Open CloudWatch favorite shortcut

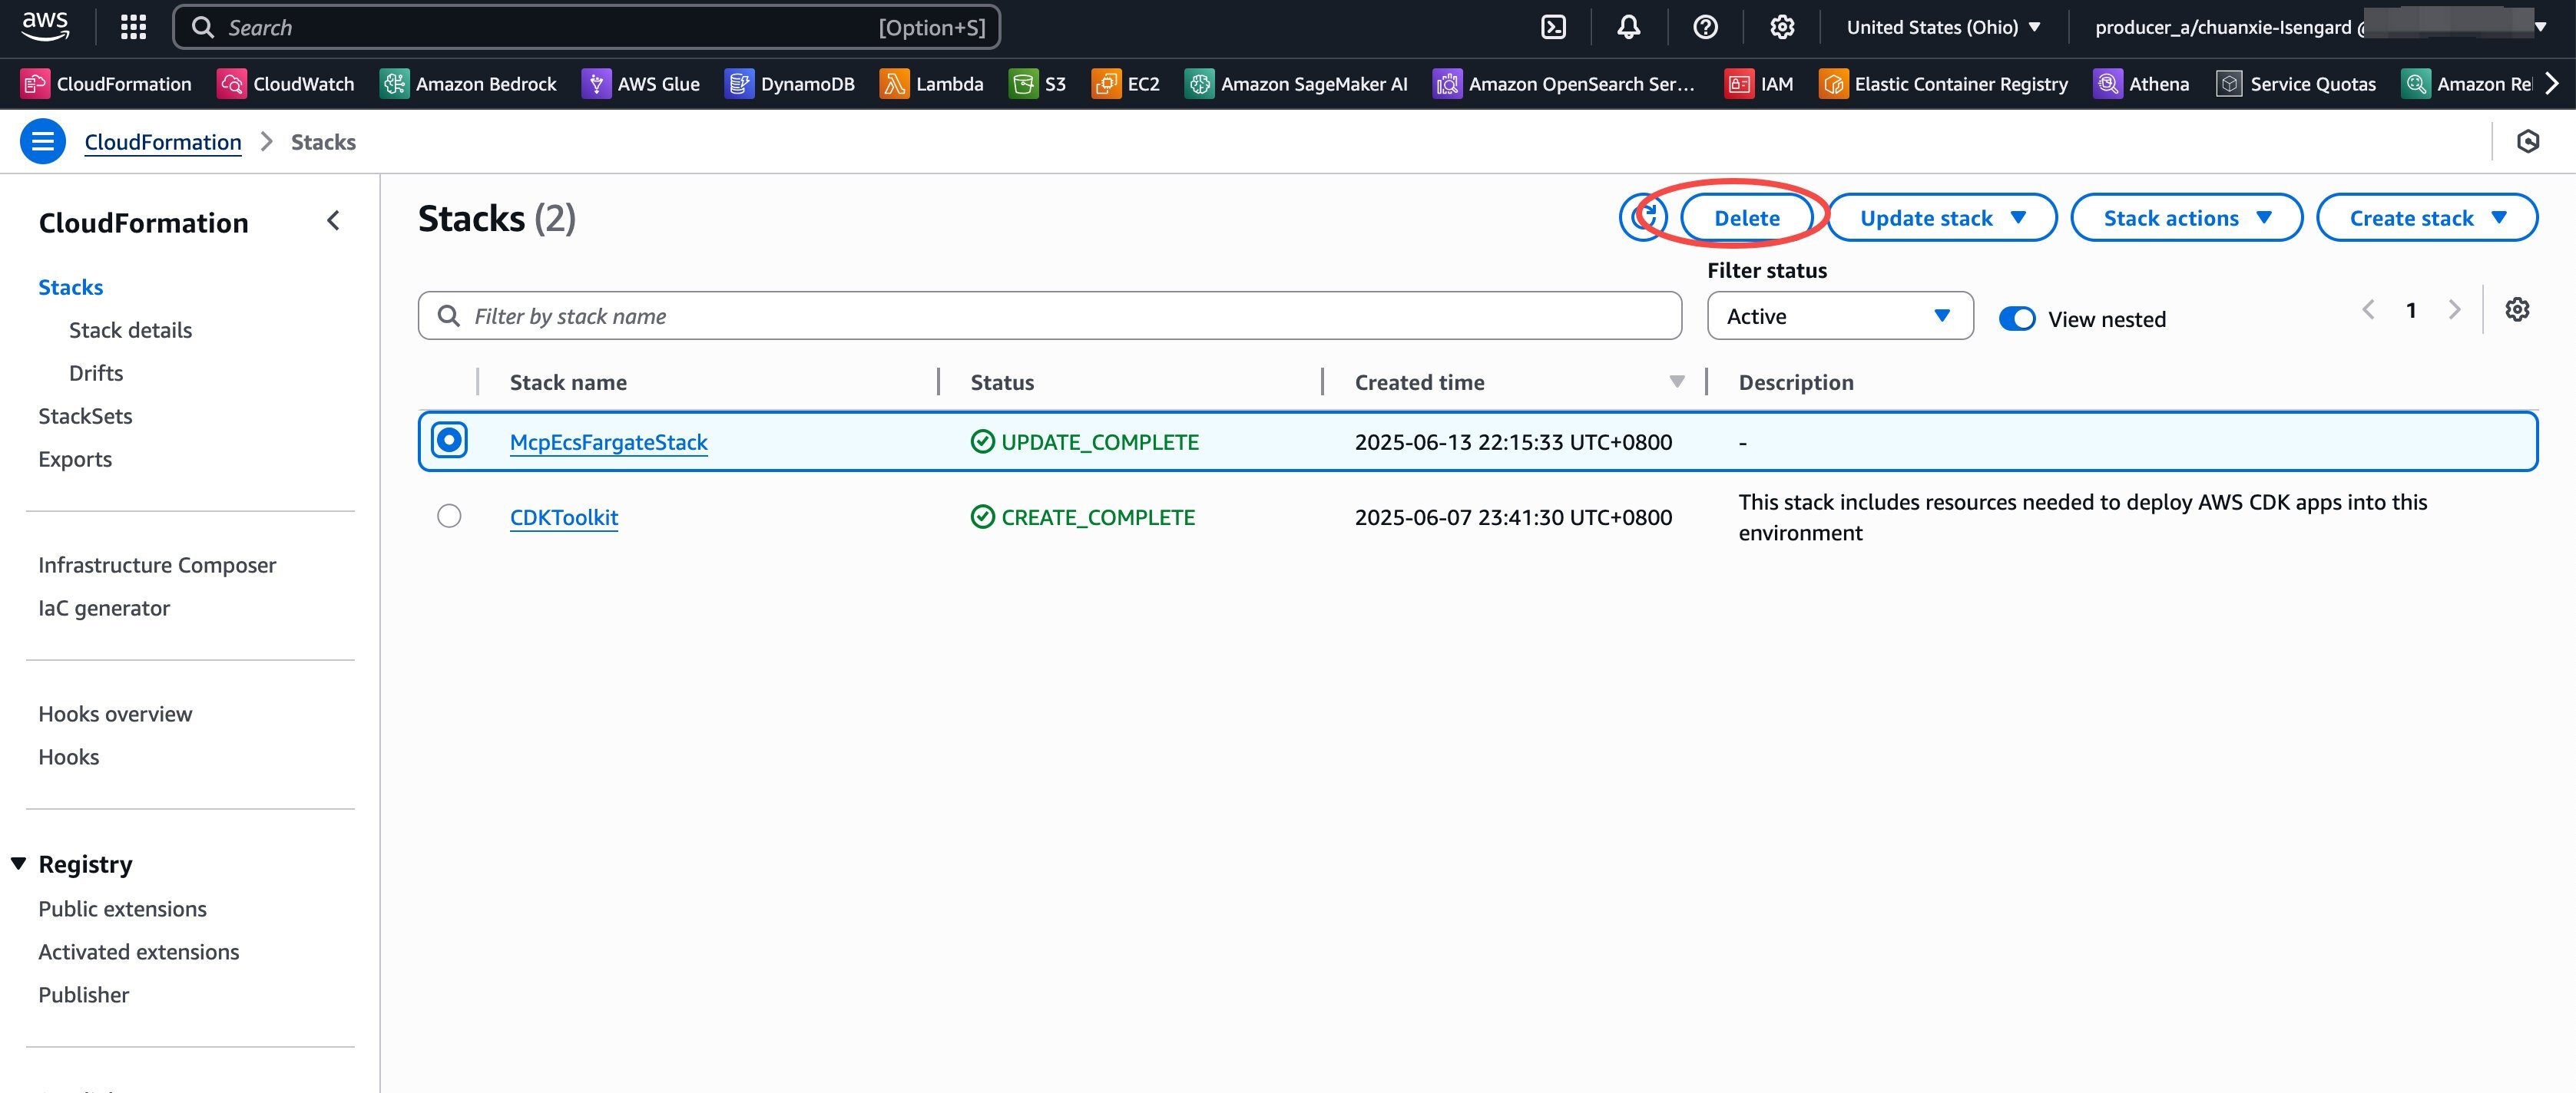(x=286, y=84)
